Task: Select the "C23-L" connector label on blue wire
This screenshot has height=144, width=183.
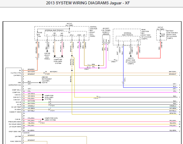Action: click(x=125, y=79)
